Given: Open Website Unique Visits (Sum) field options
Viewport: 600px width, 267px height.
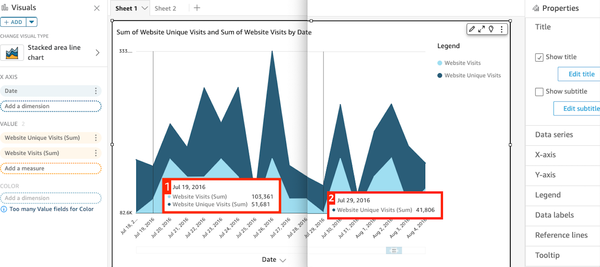Looking at the screenshot, I should (x=96, y=138).
